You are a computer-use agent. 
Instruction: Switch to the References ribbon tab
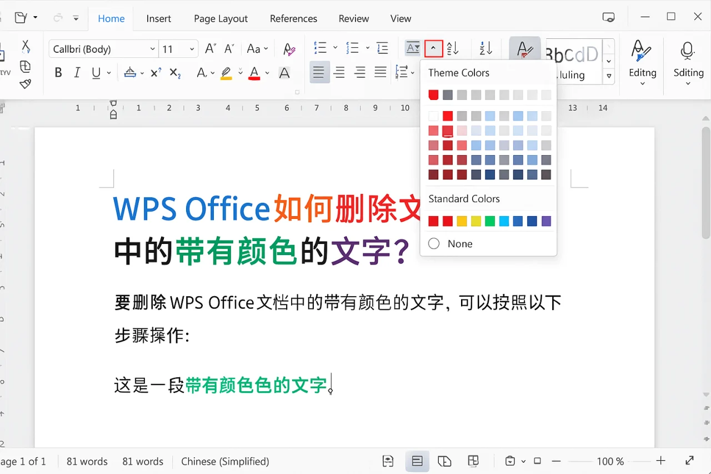point(293,18)
